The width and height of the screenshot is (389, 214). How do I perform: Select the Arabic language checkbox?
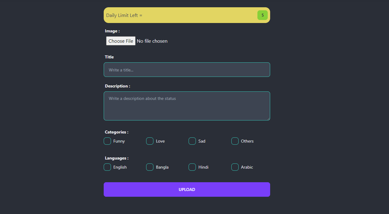tap(235, 167)
